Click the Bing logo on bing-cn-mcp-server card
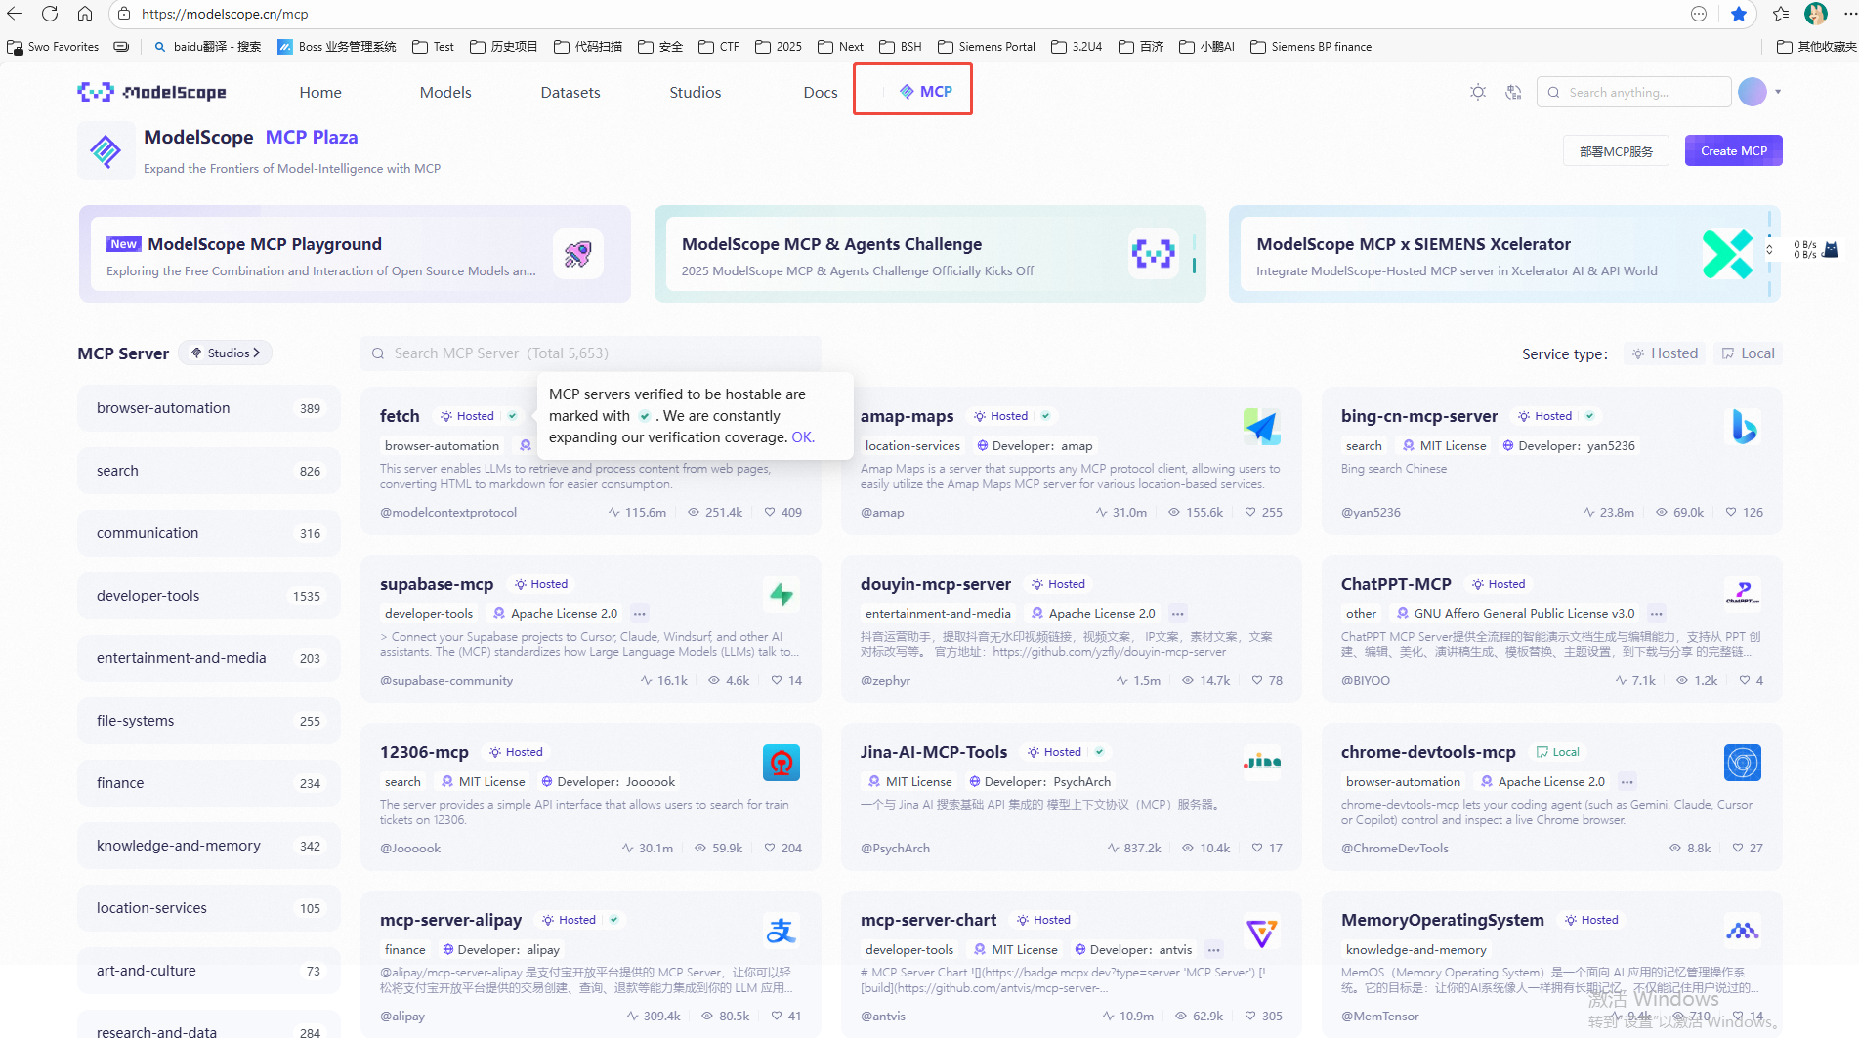 (1743, 427)
